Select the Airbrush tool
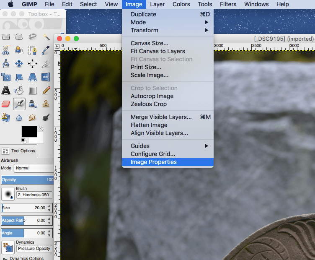Screen dimensions: 315x260 (19, 104)
